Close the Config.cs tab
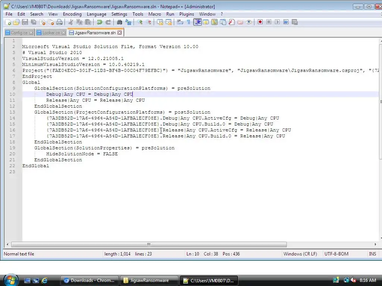The width and height of the screenshot is (382, 286). pos(31,33)
